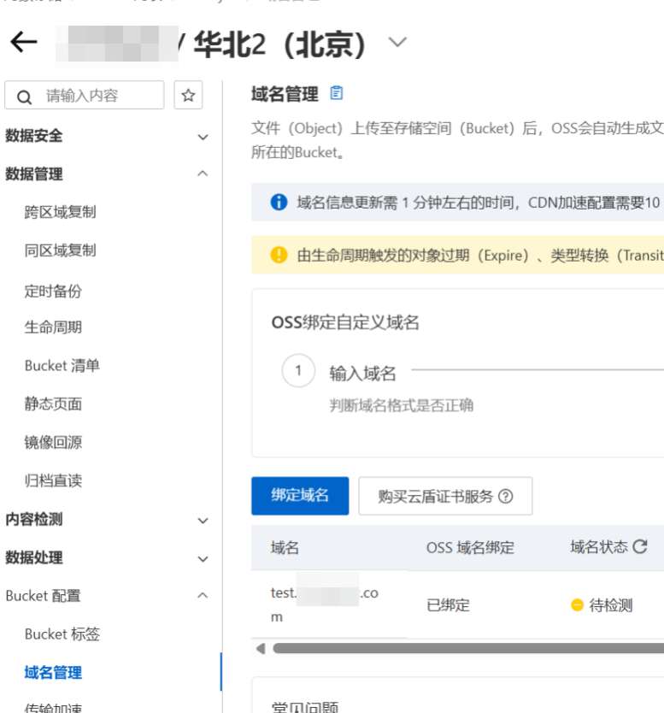The width and height of the screenshot is (664, 713).
Task: Go to 跨区域复制 in sidebar
Action: (60, 212)
